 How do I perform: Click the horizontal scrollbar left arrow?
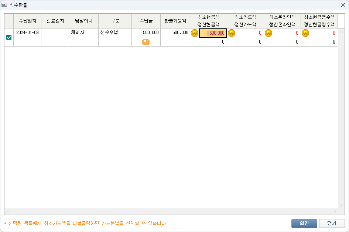point(7,211)
